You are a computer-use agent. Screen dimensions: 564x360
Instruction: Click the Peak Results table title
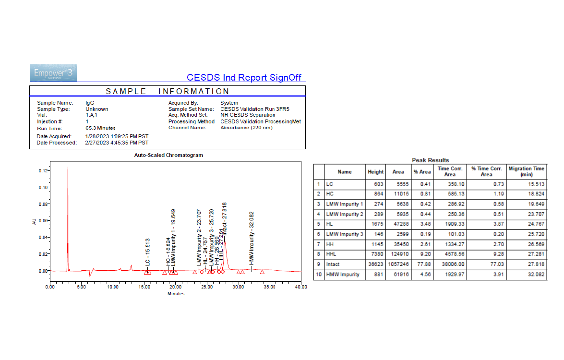430,160
